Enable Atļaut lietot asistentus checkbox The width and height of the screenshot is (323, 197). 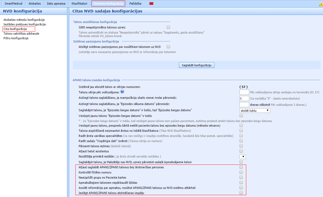pyautogui.click(x=241, y=151)
